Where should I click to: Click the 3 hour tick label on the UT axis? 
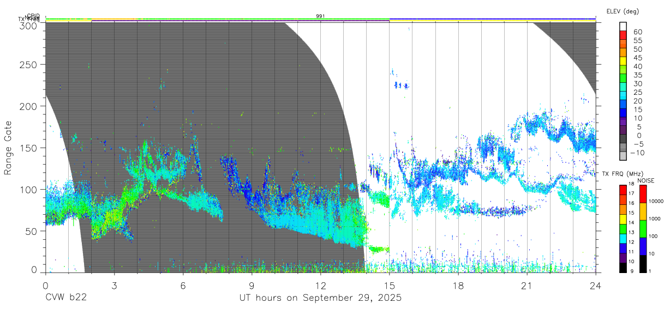pos(114,285)
